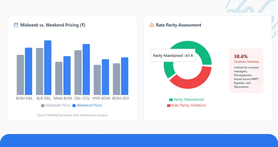Click the BOM-DEL midweek price bar
The height and width of the screenshot is (147, 278).
click(x=20, y=75)
